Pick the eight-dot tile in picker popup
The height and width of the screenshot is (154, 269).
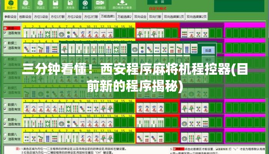tap(187, 49)
